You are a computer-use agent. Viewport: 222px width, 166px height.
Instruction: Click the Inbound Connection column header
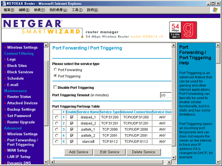point(136,112)
